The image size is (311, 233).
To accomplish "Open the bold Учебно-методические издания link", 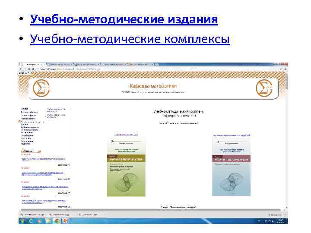I will click(124, 19).
